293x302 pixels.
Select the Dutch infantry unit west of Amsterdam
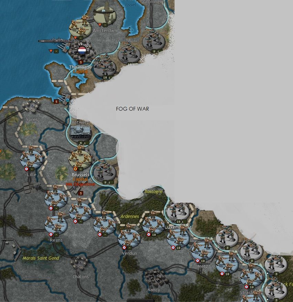tap(80, 27)
